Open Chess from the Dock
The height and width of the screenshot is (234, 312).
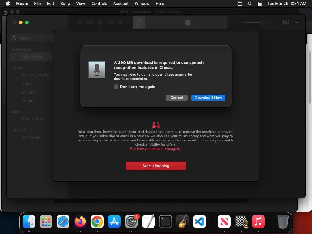[x=241, y=222]
